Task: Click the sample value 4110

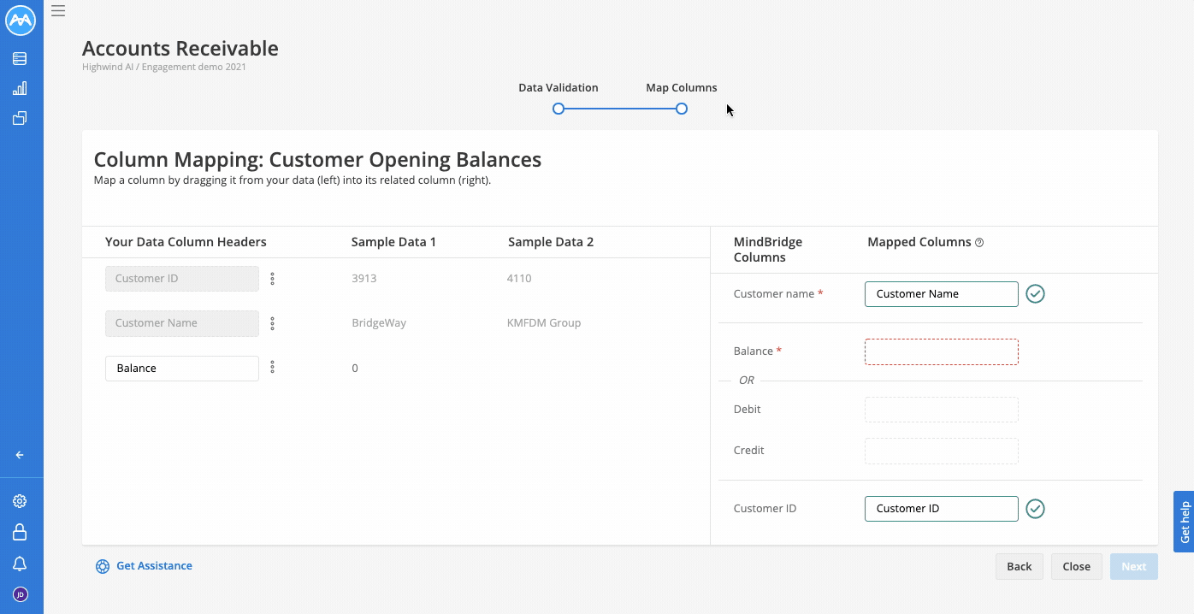Action: pos(519,279)
